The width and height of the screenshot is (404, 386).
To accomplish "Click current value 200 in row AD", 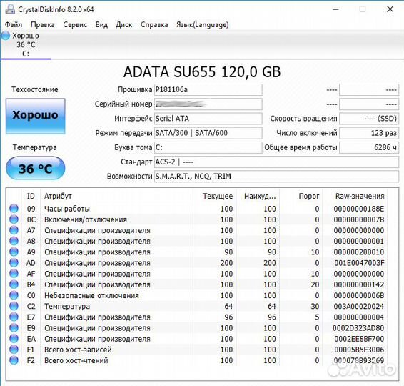I will pos(226,263).
